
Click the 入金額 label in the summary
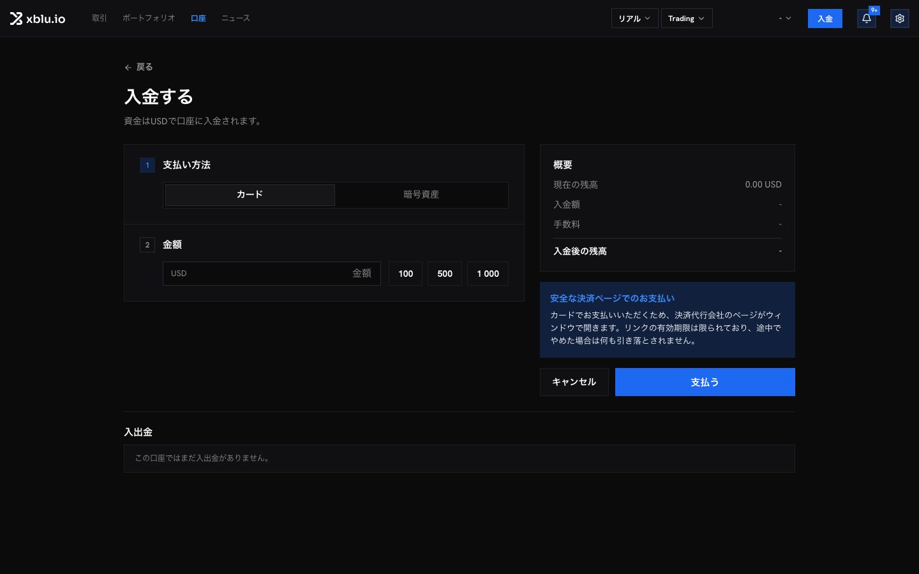tap(567, 205)
